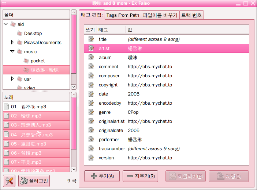
Task: Click write icon in originalartist row
Action: coord(91,121)
